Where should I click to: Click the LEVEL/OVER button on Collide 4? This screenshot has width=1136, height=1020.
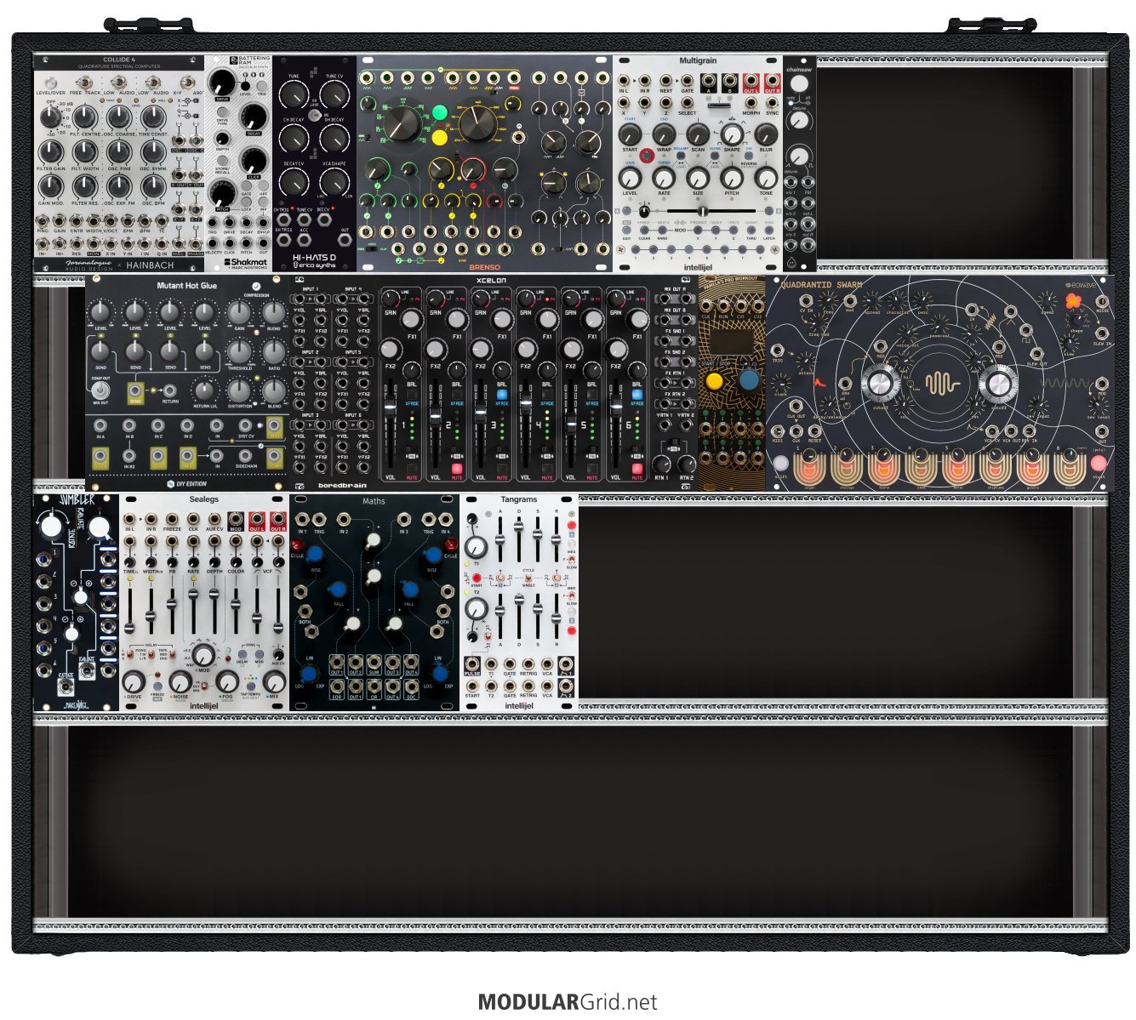[51, 83]
